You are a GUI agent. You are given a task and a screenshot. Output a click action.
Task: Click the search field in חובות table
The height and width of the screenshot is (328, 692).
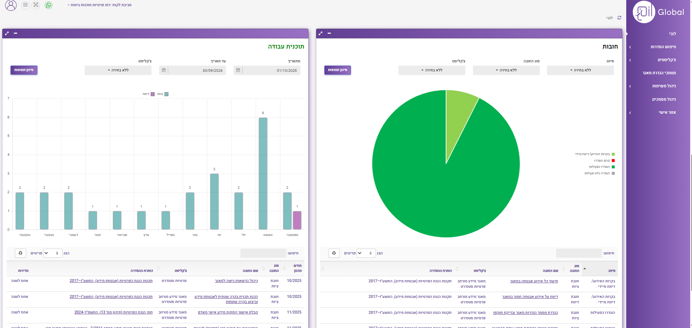579,253
